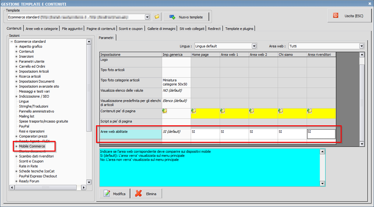Image resolution: width=374 pixels, height=207 pixels.
Task: Click the Nuovo template button
Action: (x=186, y=17)
